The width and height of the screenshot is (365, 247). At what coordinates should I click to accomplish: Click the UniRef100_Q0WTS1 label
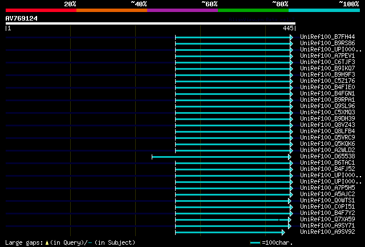pos(327,201)
